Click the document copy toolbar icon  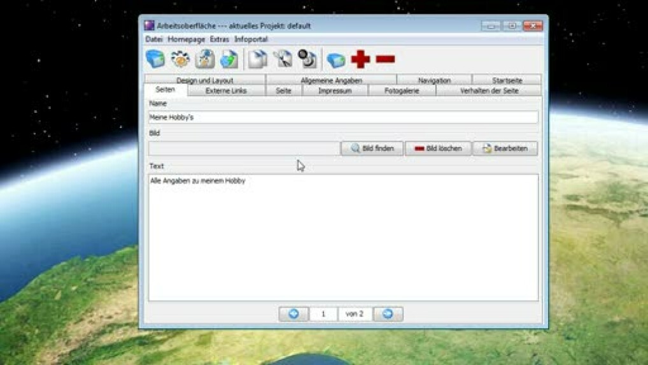pyautogui.click(x=258, y=59)
